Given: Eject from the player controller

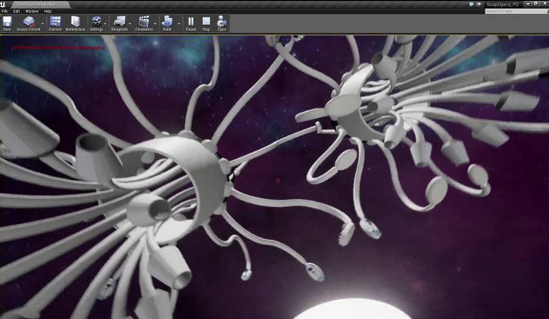Looking at the screenshot, I should [222, 23].
